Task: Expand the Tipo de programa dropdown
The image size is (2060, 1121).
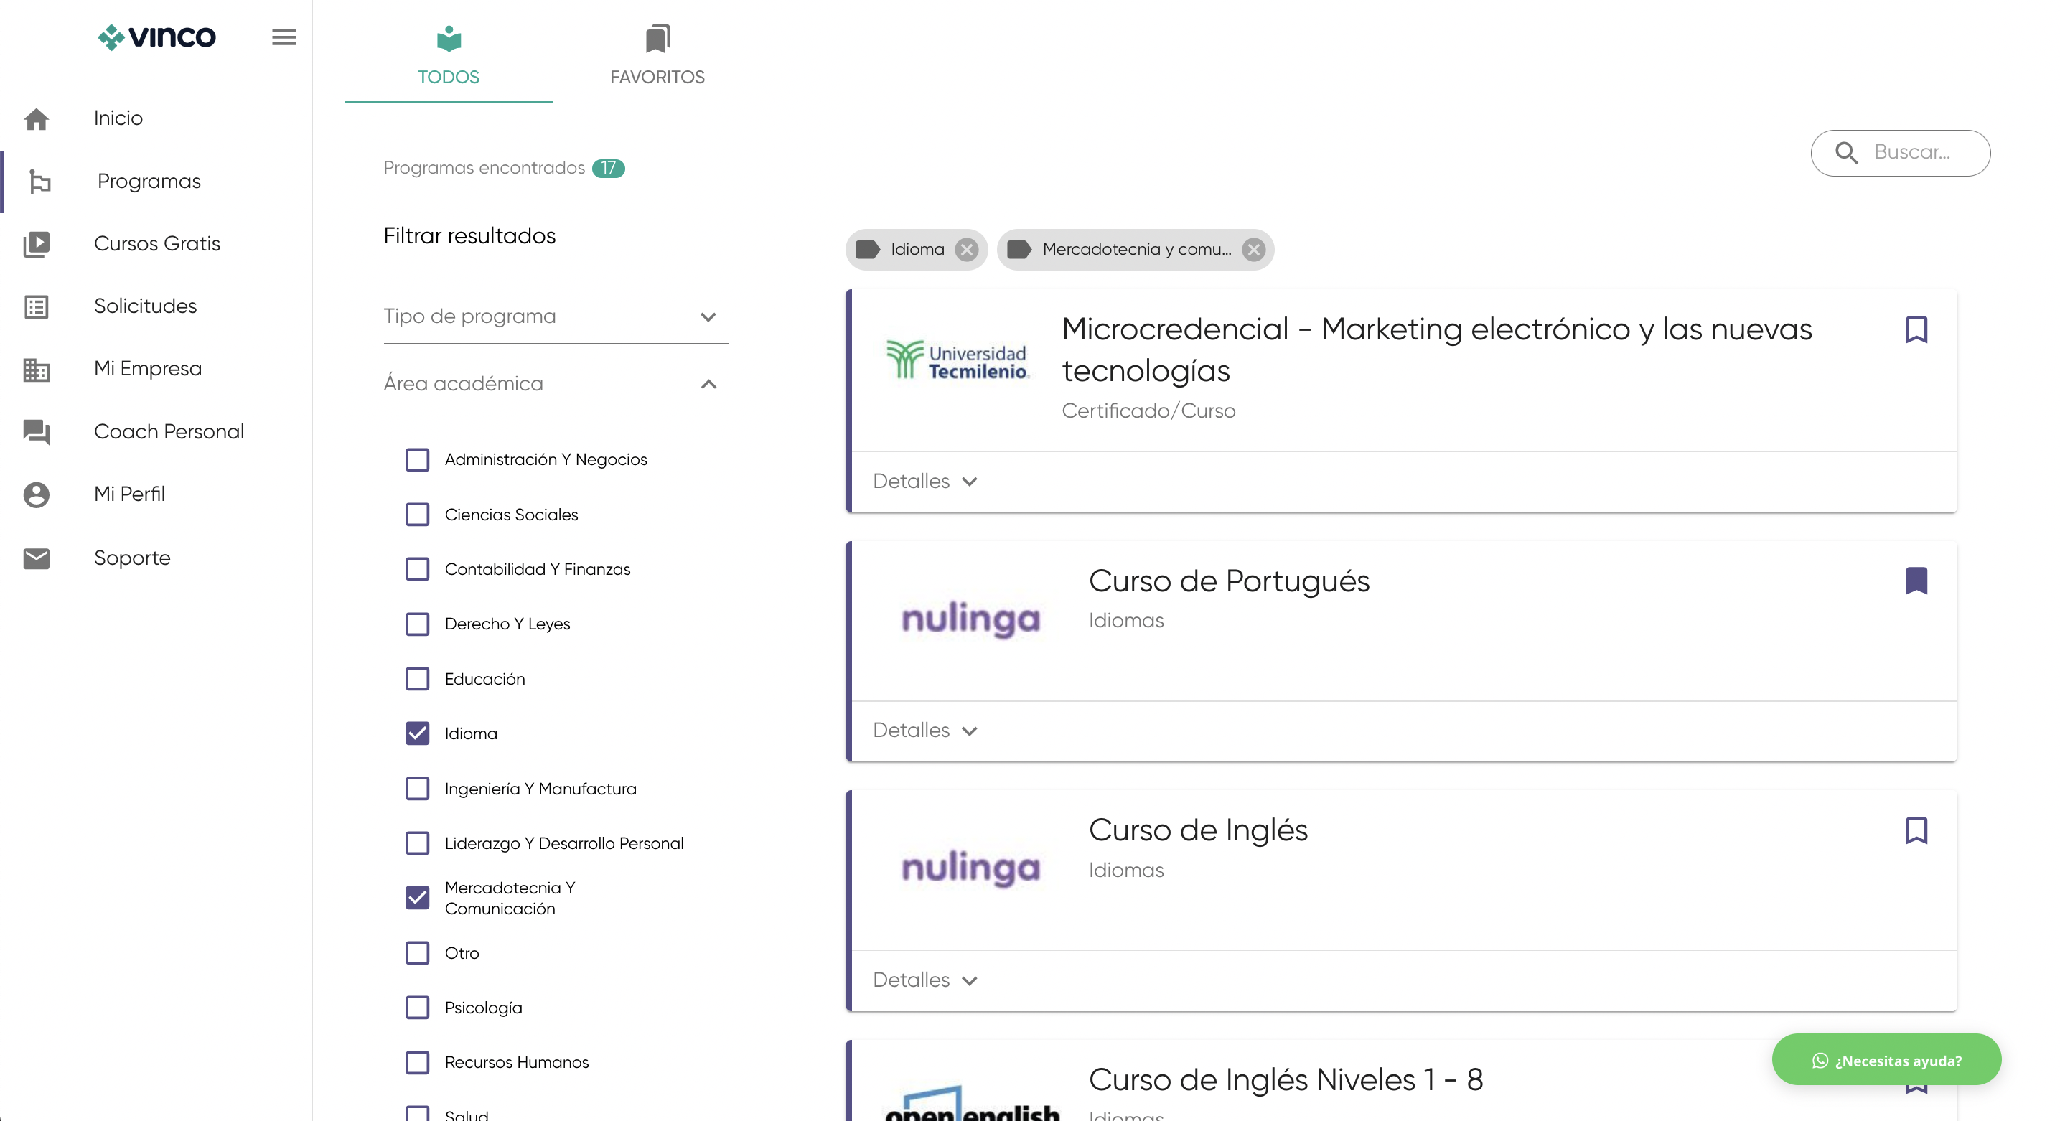Action: click(x=708, y=316)
